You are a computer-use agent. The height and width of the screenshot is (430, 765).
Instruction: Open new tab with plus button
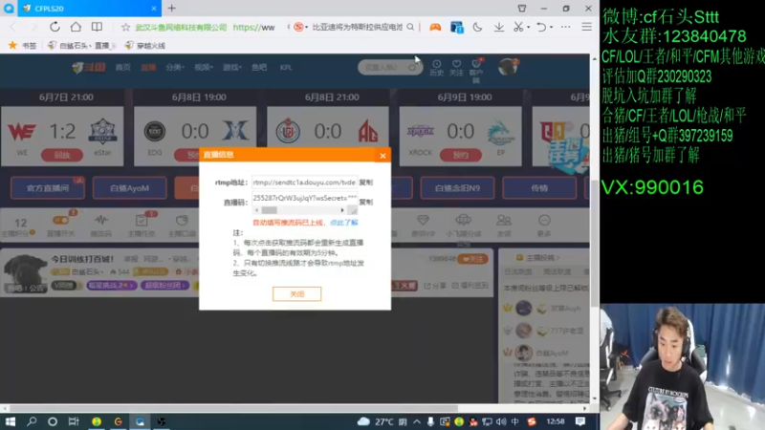pos(172,9)
